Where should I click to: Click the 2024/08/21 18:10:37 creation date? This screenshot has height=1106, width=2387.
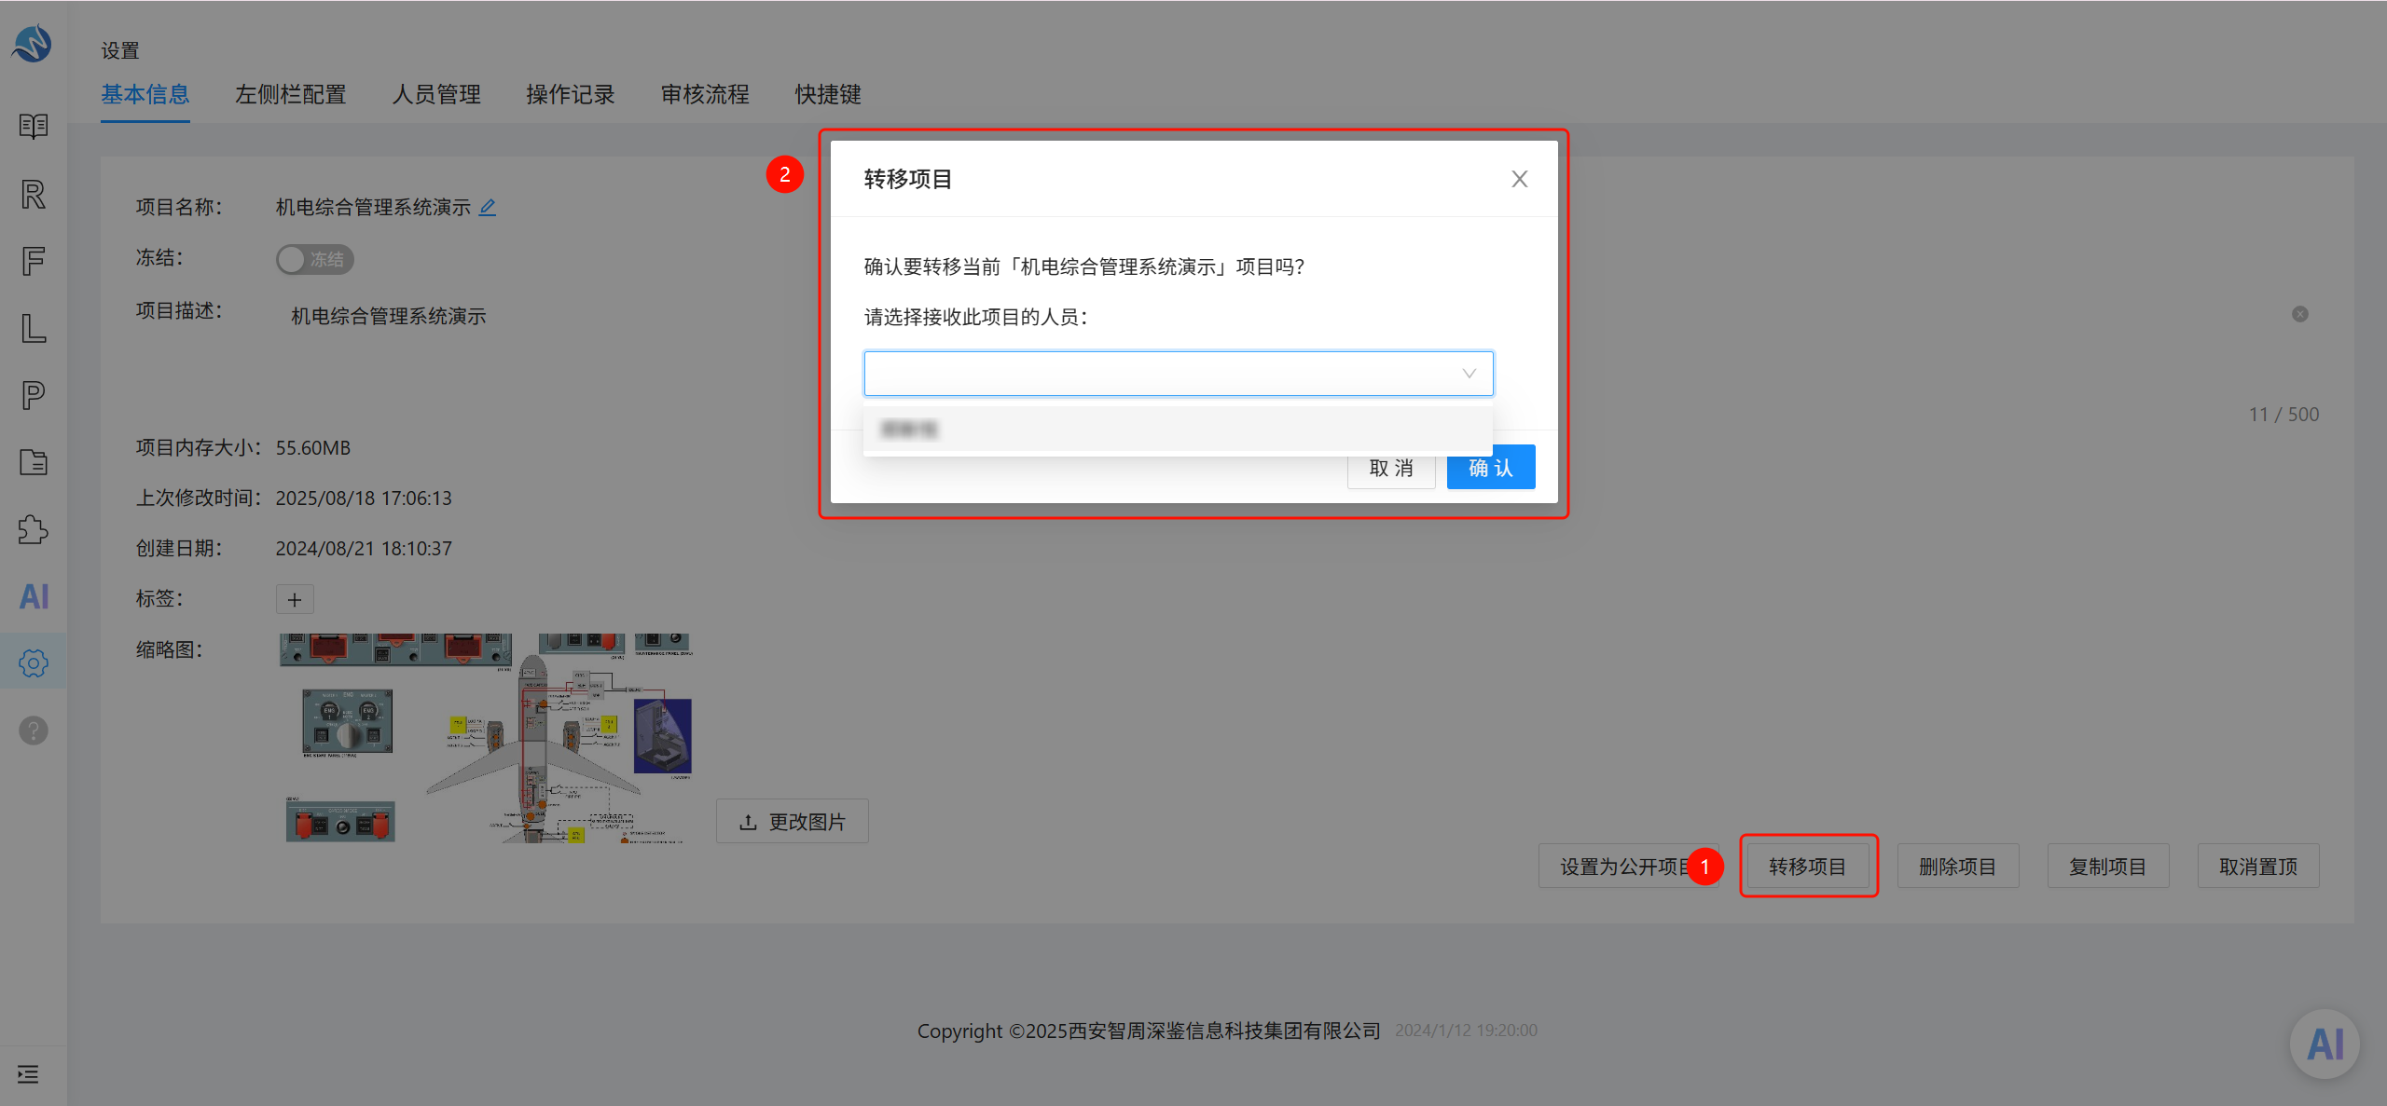pos(364,549)
